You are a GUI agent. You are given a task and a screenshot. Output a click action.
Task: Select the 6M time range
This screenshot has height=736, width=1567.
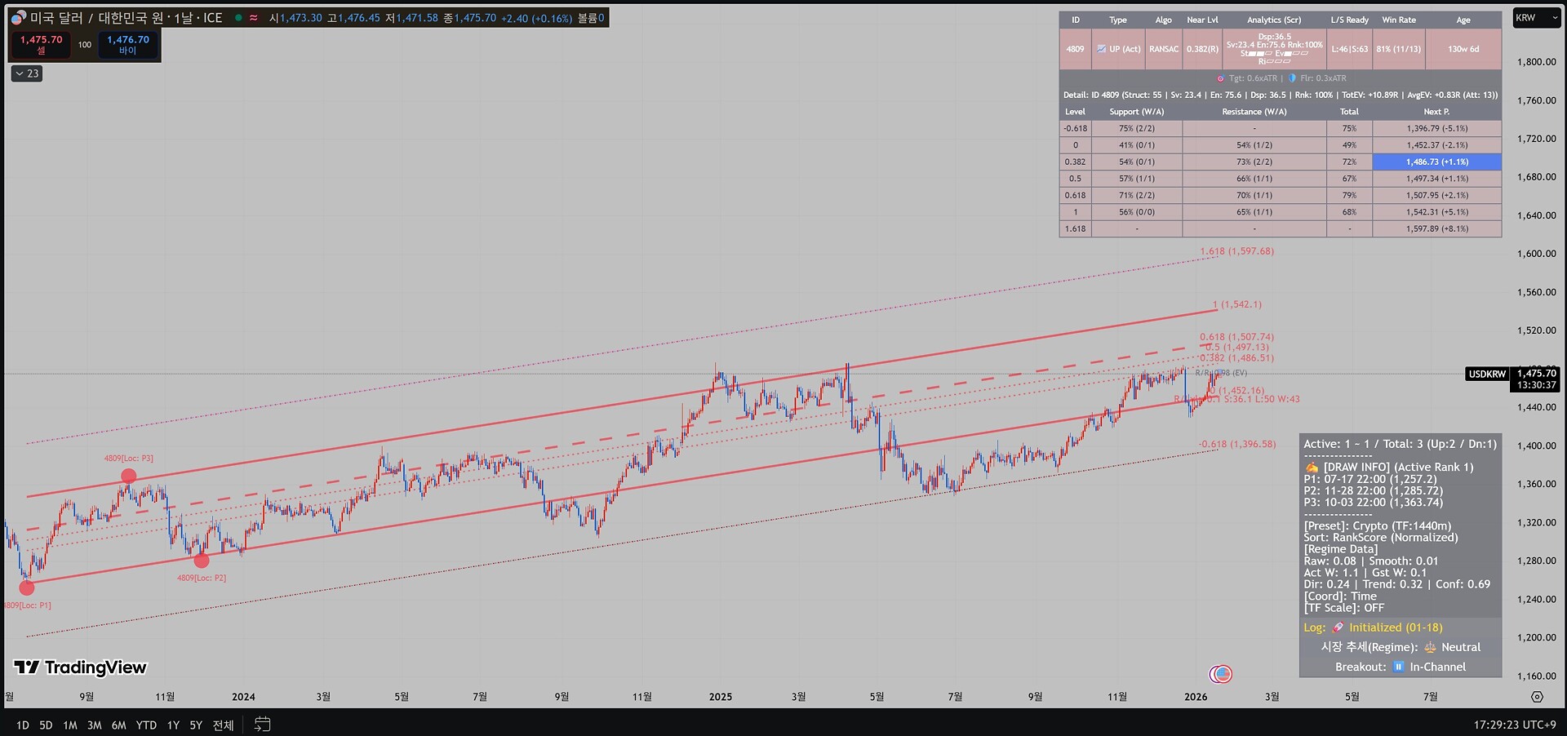(119, 725)
